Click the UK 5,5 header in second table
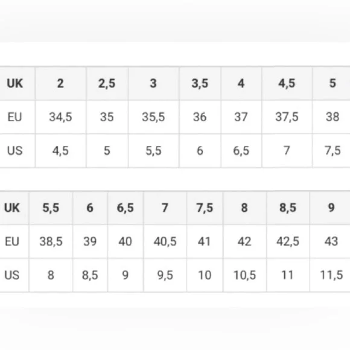Viewport: 350px width, 350px height. (x=51, y=208)
